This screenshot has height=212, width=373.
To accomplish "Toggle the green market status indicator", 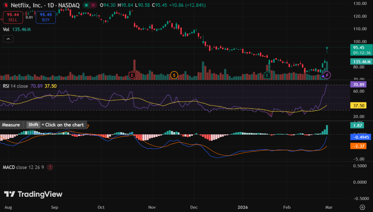I will 85,5.
